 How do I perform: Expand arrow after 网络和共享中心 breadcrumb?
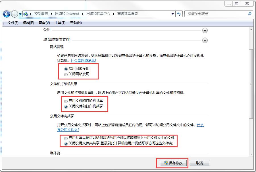tap(114, 14)
